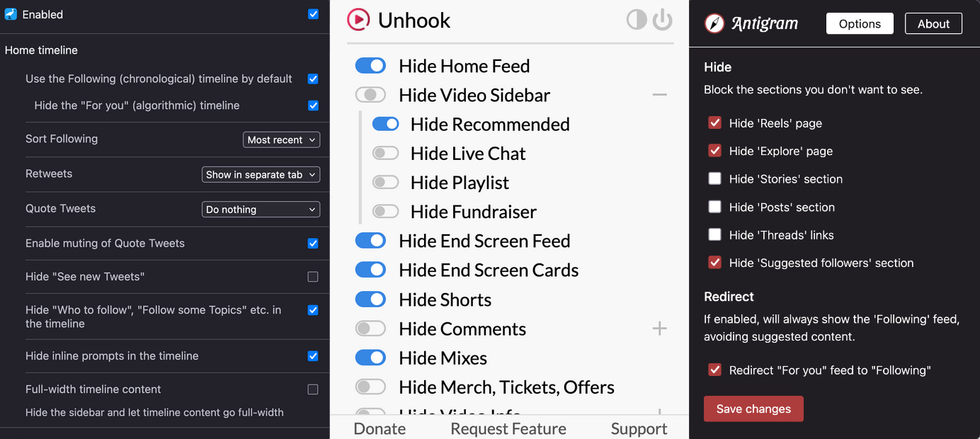
Task: Click the Hide section heading in Antigram
Action: (717, 67)
